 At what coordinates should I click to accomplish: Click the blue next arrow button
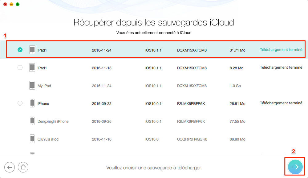[295, 167]
